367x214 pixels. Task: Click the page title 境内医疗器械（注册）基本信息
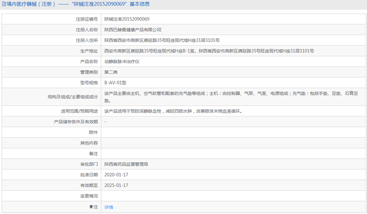point(79,4)
